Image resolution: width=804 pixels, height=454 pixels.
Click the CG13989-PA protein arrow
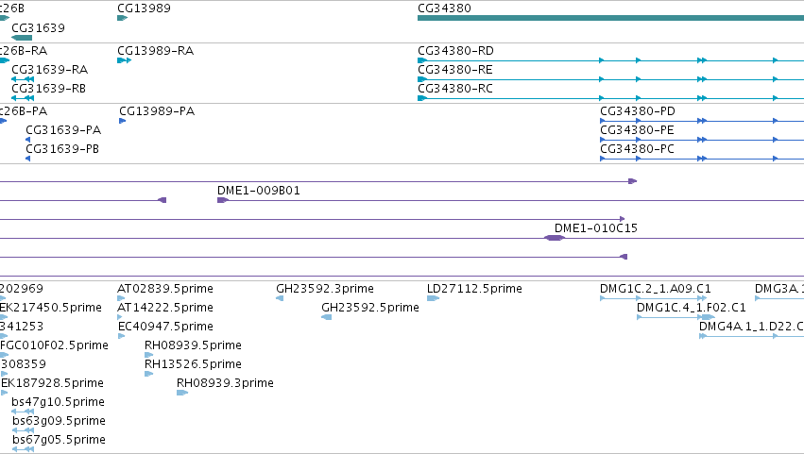[x=122, y=121]
